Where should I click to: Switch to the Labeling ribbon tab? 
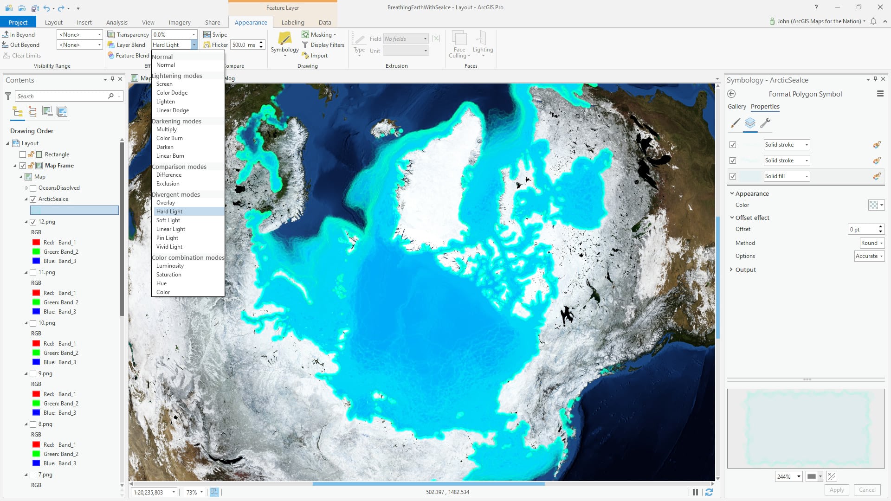point(293,22)
